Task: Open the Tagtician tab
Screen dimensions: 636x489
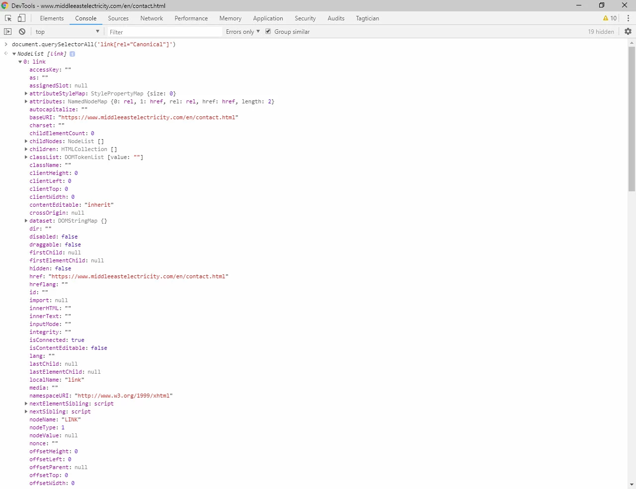Action: point(367,18)
